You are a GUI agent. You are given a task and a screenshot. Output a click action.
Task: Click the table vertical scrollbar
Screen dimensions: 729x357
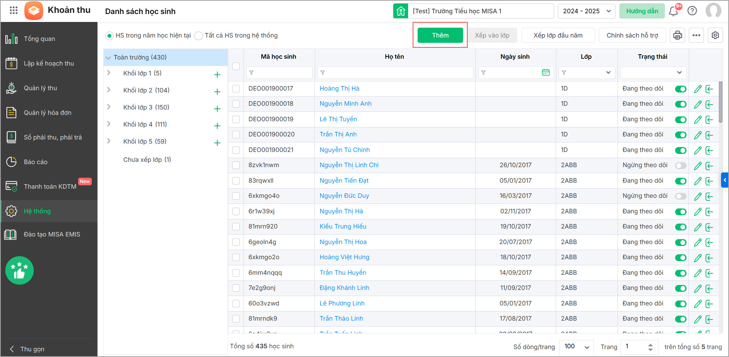(721, 102)
